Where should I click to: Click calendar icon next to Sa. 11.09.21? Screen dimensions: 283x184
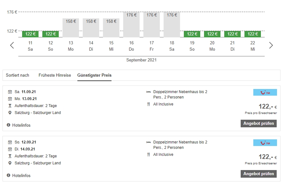[x=10, y=92]
